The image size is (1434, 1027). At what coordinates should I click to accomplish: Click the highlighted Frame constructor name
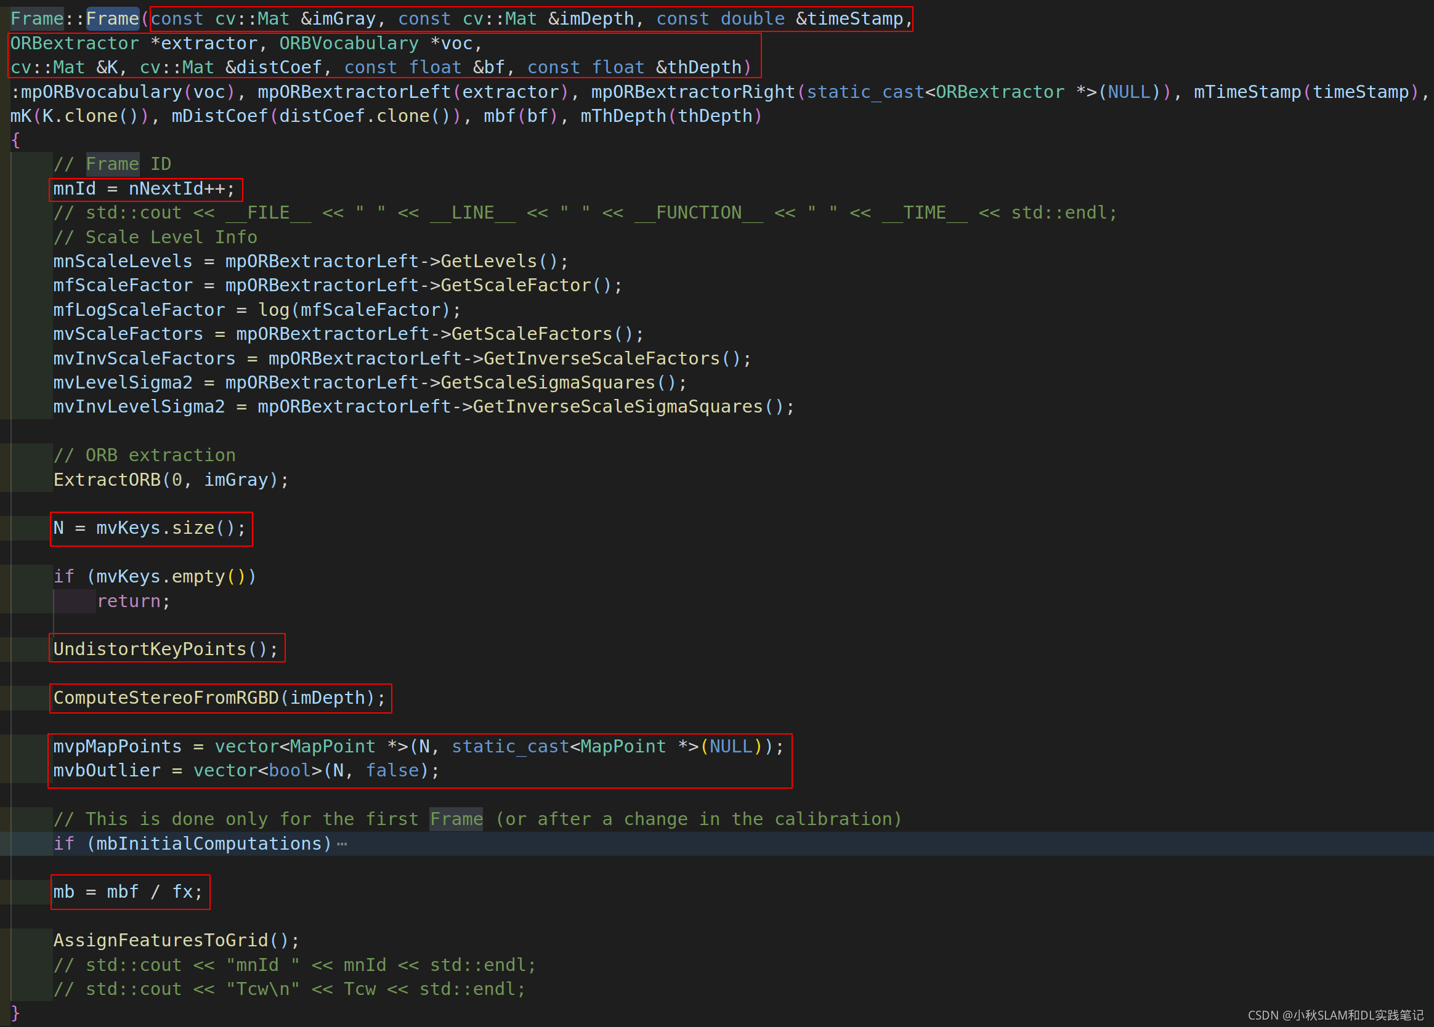[113, 19]
